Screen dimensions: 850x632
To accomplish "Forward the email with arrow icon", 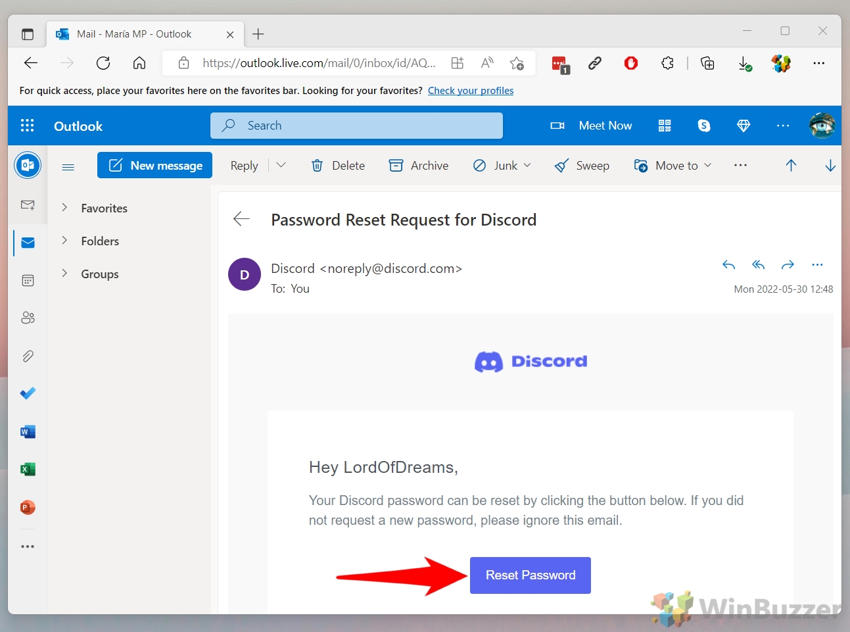I will 788,265.
